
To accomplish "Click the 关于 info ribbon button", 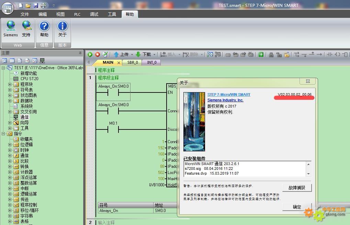I will (x=62, y=29).
